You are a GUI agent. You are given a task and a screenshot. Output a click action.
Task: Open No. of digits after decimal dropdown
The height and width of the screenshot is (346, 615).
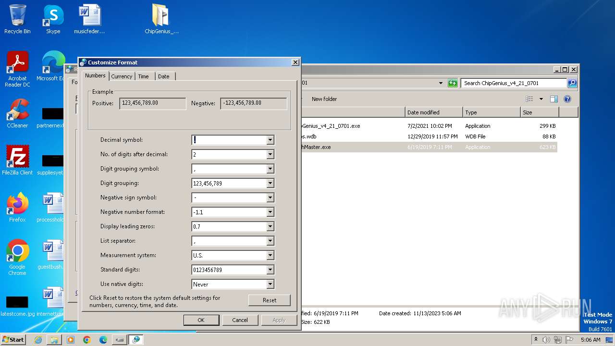click(x=270, y=154)
